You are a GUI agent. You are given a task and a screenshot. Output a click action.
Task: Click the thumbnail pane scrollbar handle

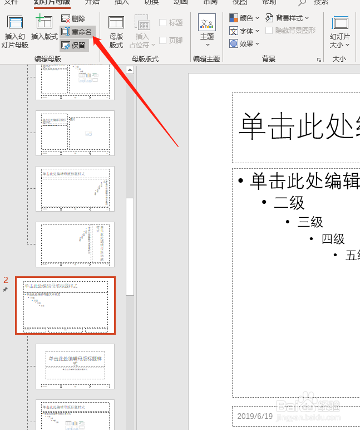click(130, 247)
